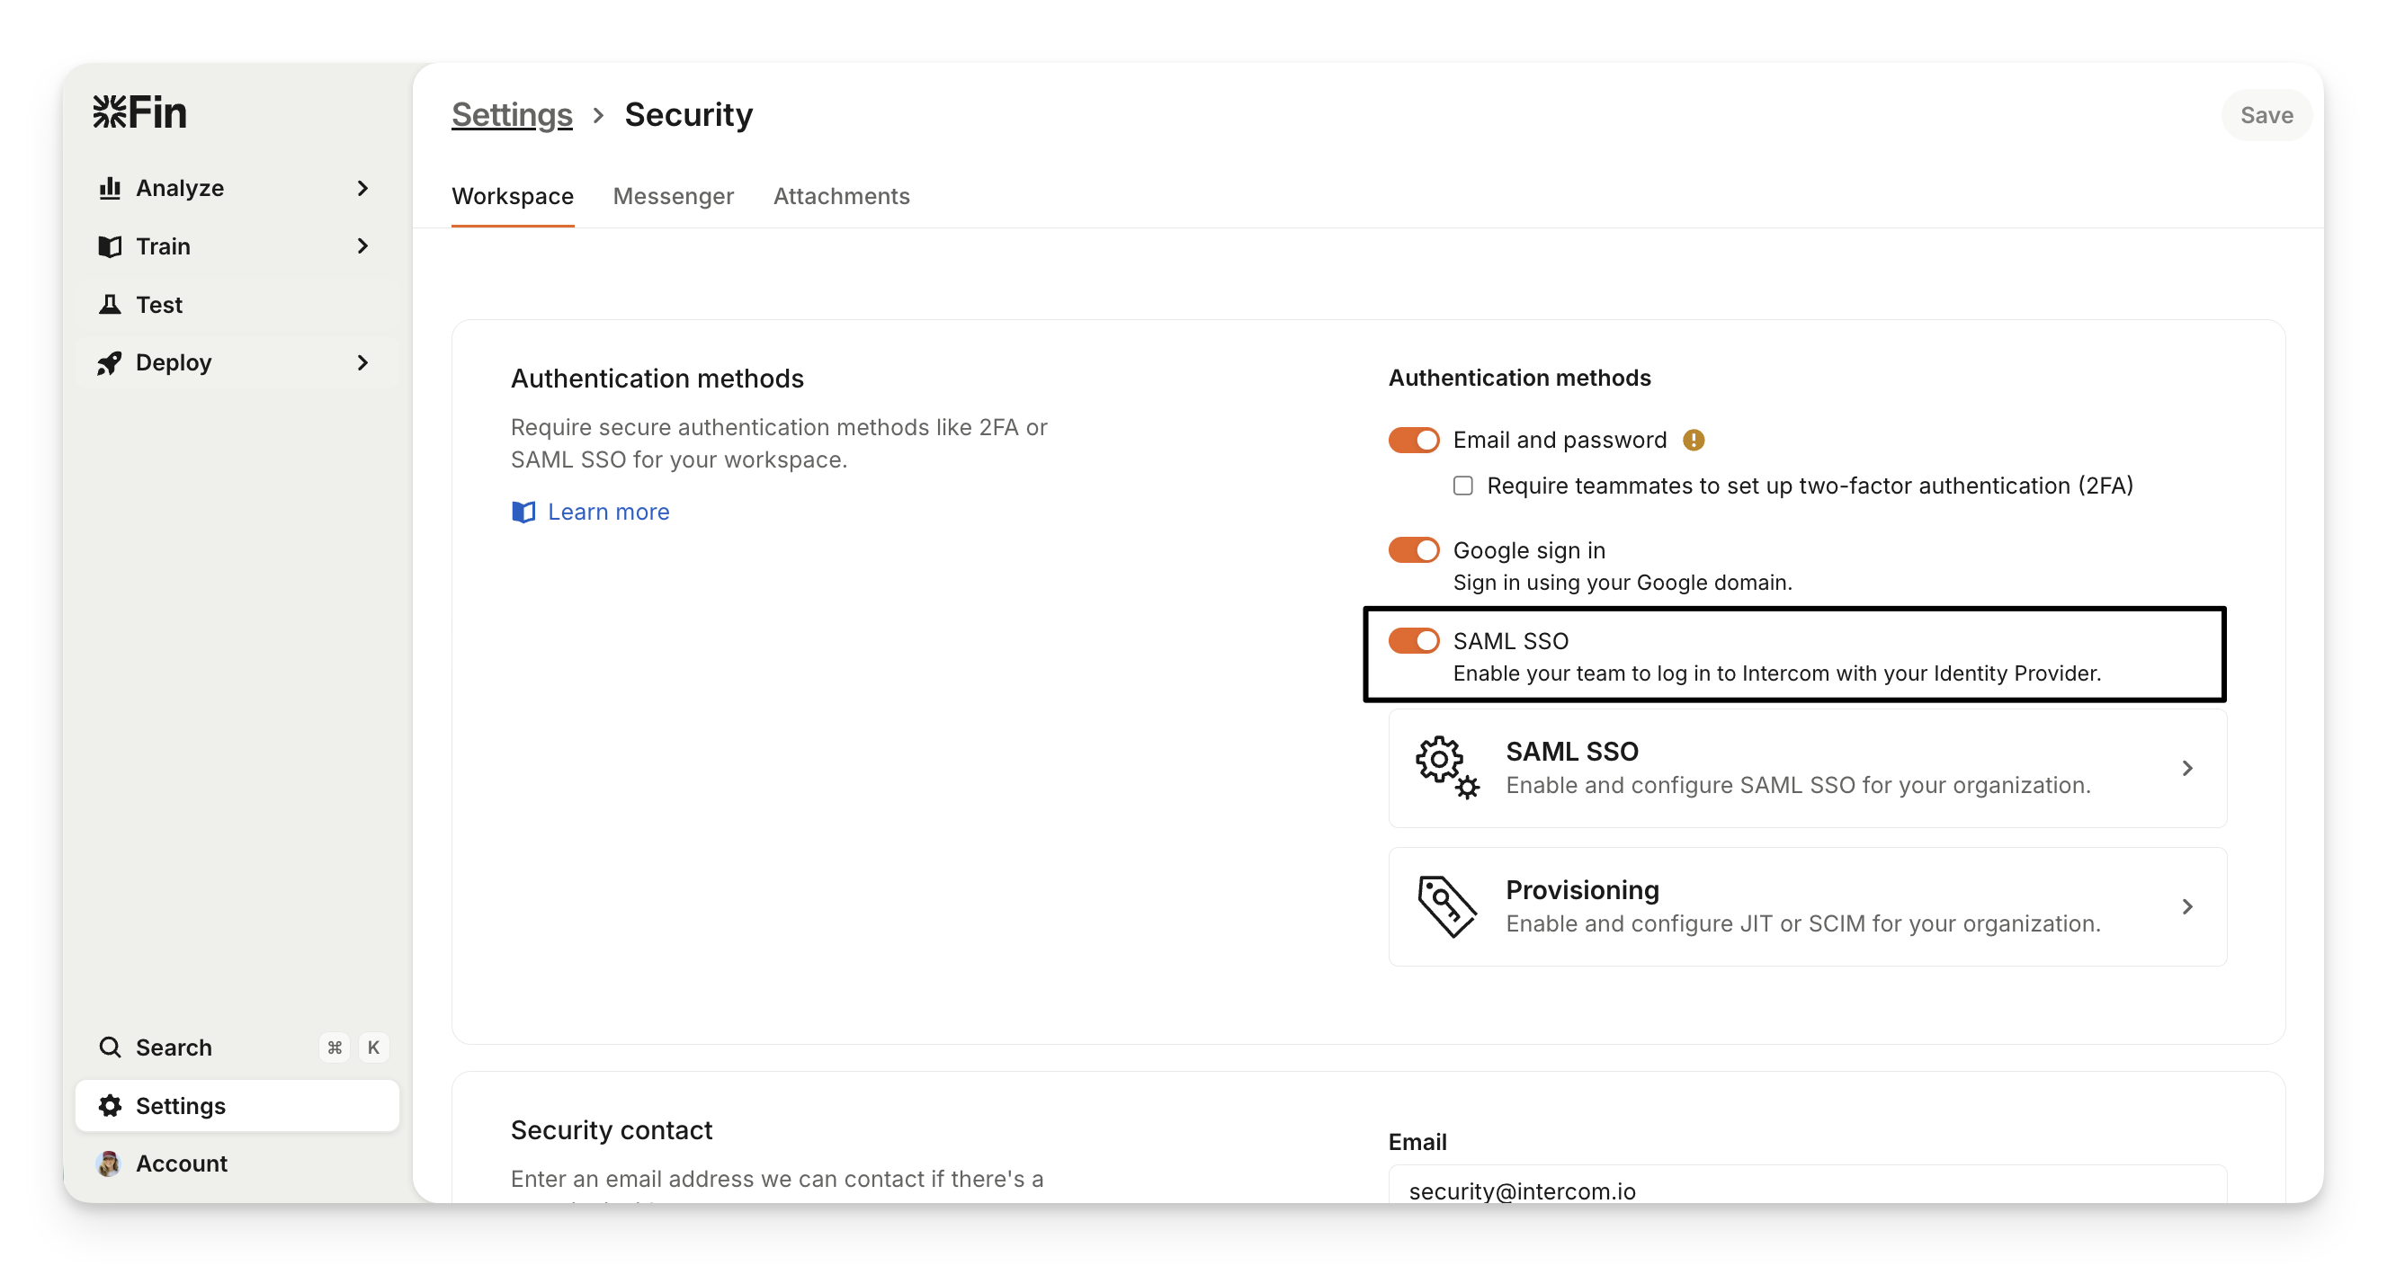
Task: Turn off the Google sign in toggle
Action: point(1413,550)
